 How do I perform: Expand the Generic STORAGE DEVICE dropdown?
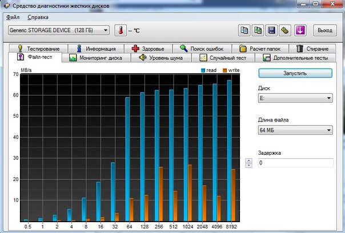point(58,30)
